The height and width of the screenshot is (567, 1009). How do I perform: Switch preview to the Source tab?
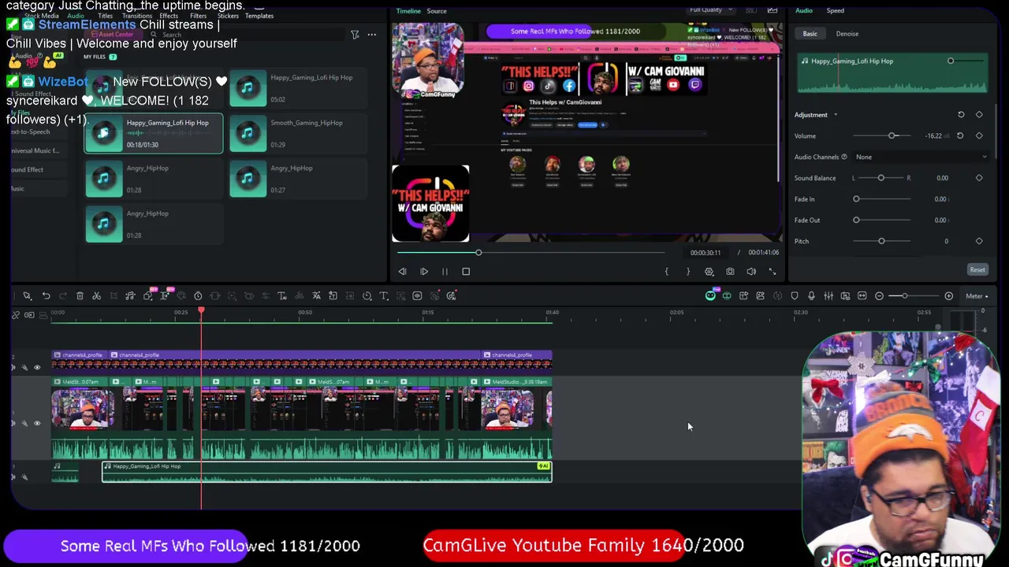point(437,11)
